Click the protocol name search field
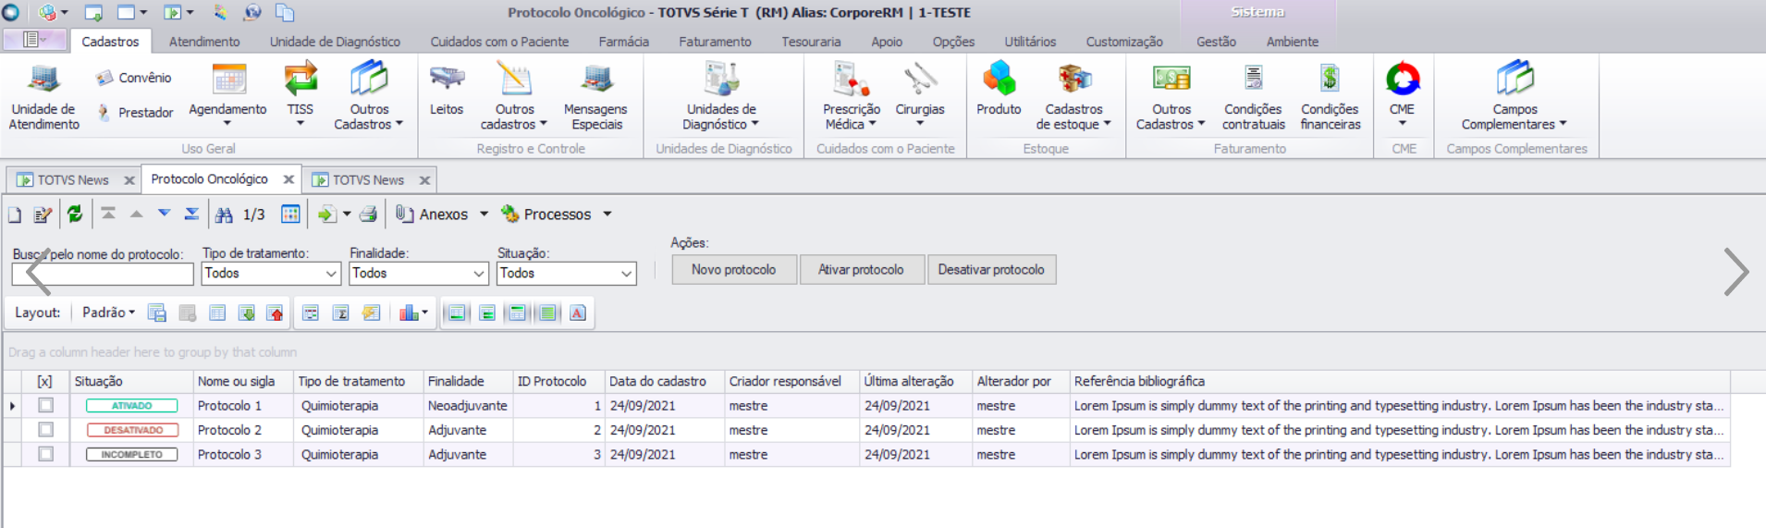The width and height of the screenshot is (1766, 528). click(103, 274)
